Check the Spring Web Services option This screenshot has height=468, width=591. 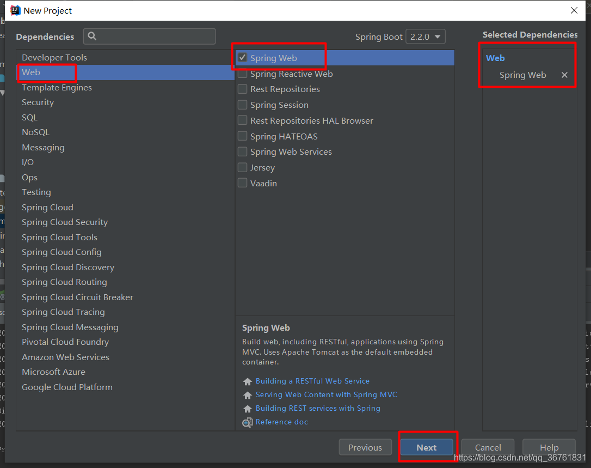coord(243,151)
